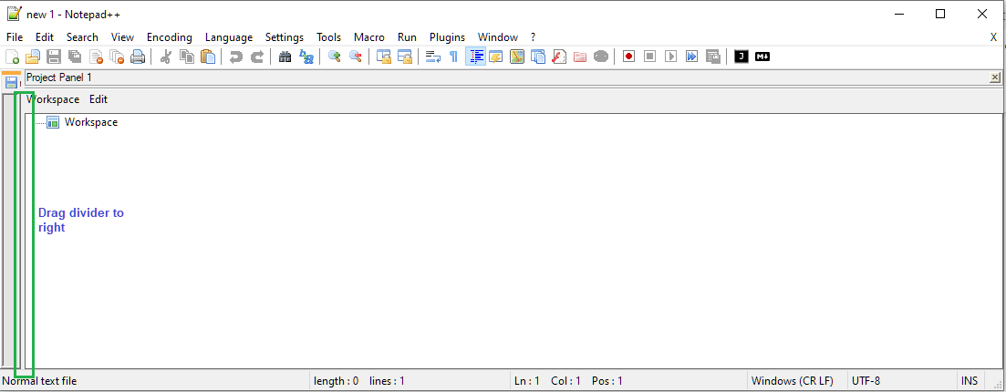
Task: Click the Monitoring (tail -f) icon
Action: click(601, 57)
